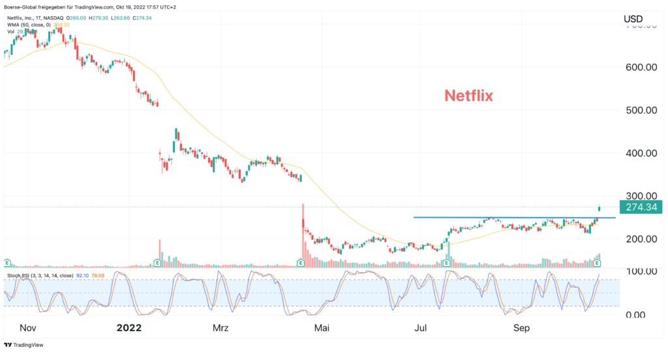Click the open value O265.00
668x352 pixels.
[76, 18]
